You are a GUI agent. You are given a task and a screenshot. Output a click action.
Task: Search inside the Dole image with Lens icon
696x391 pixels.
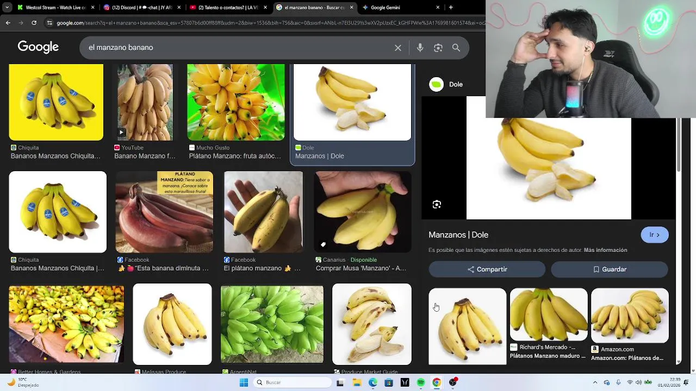pyautogui.click(x=437, y=205)
